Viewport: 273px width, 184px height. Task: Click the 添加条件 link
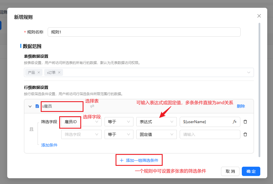(49, 145)
